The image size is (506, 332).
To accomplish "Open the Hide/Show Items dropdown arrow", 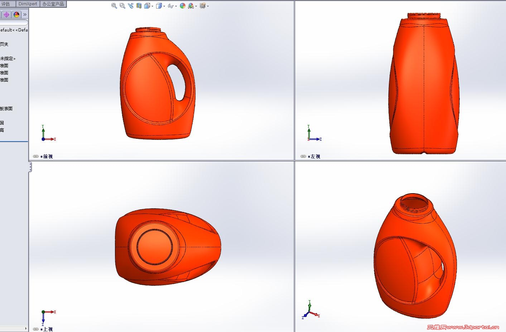I will 176,6.
